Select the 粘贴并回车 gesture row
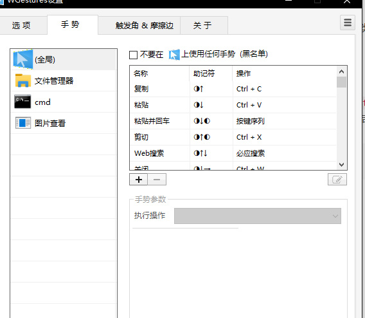Viewport: 365px width, 318px height. pos(233,121)
